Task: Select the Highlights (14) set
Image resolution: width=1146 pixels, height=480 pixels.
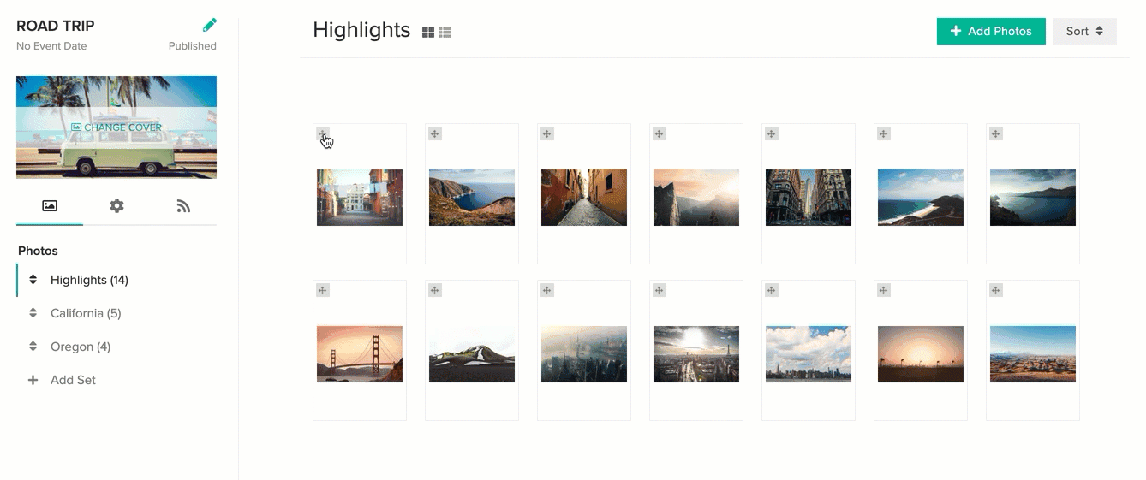Action: point(89,280)
